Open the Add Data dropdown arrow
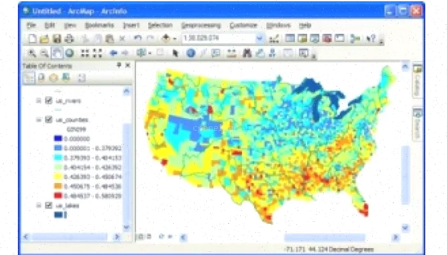447x255 pixels. coord(175,38)
